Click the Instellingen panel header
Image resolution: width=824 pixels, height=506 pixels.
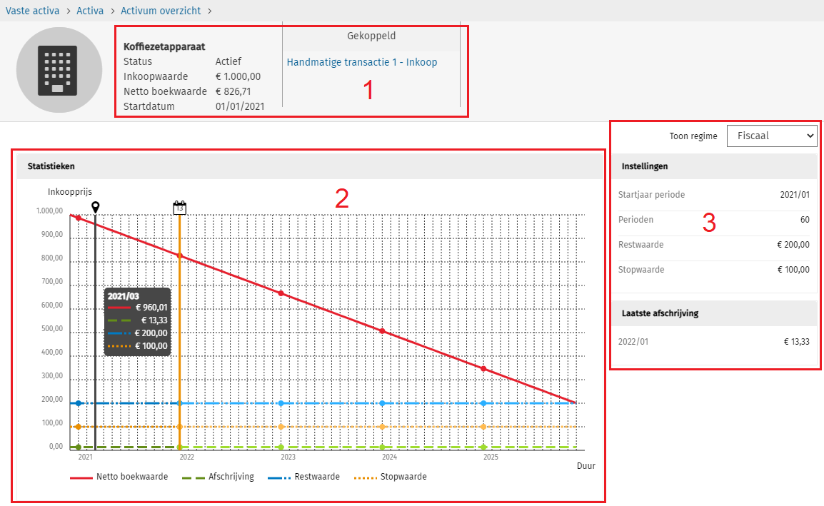click(713, 166)
